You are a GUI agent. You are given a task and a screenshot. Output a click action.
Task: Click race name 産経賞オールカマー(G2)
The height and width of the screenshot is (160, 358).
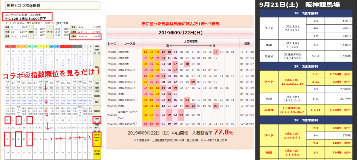tap(129, 115)
